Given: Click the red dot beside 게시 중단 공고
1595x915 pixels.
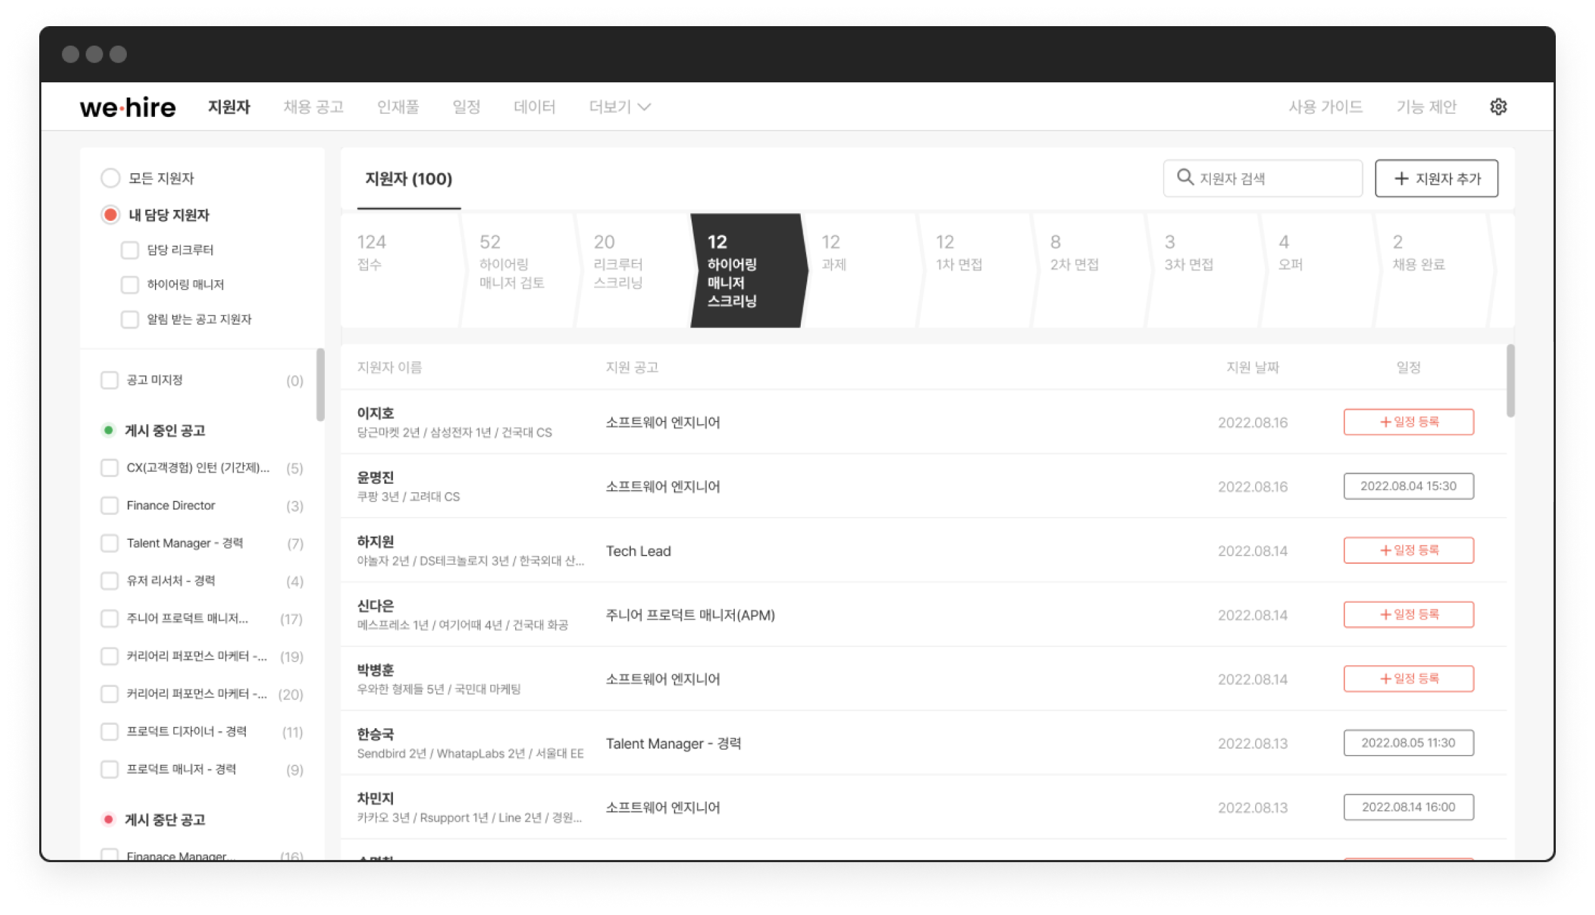Looking at the screenshot, I should click(x=109, y=819).
